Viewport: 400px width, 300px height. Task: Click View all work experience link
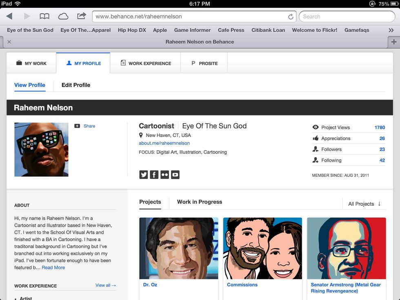click(106, 285)
